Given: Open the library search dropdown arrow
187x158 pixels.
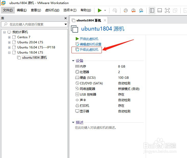Looking at the screenshot, I should [x=66, y=24].
